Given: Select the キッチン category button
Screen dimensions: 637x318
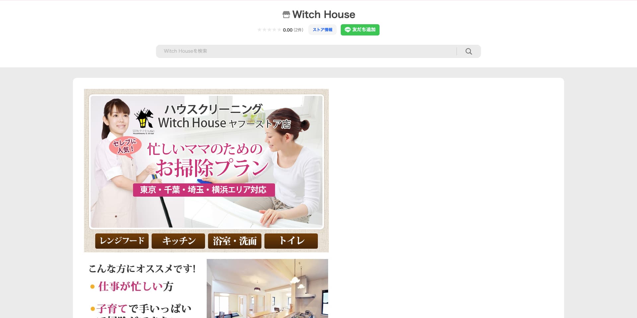Looking at the screenshot, I should click(178, 241).
